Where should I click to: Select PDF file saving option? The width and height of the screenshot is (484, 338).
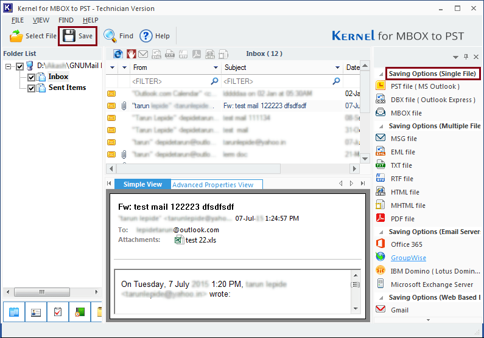point(402,219)
